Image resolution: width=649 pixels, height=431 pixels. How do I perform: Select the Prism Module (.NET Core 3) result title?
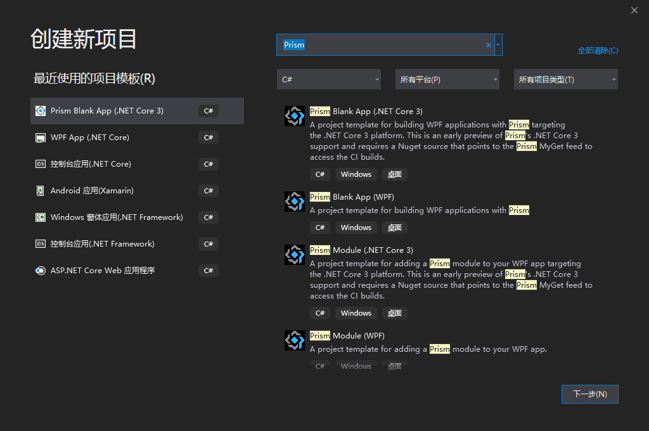(361, 250)
